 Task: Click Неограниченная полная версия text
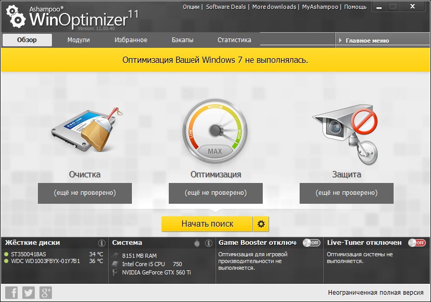[376, 293]
